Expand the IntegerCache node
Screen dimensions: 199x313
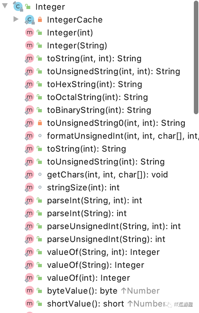click(x=16, y=19)
